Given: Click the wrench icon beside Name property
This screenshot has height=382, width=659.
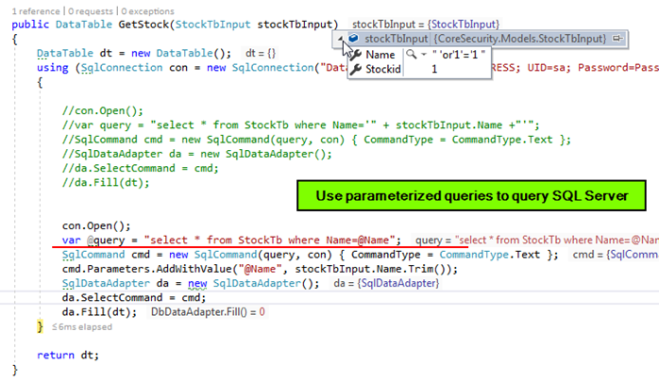Looking at the screenshot, I should point(356,55).
